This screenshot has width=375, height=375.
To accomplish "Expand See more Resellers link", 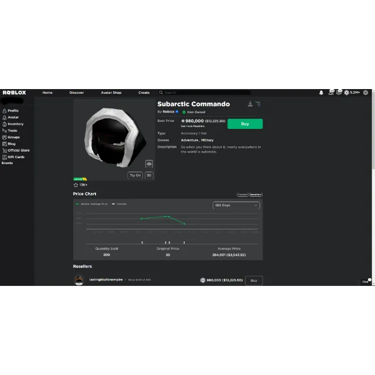I will (192, 126).
